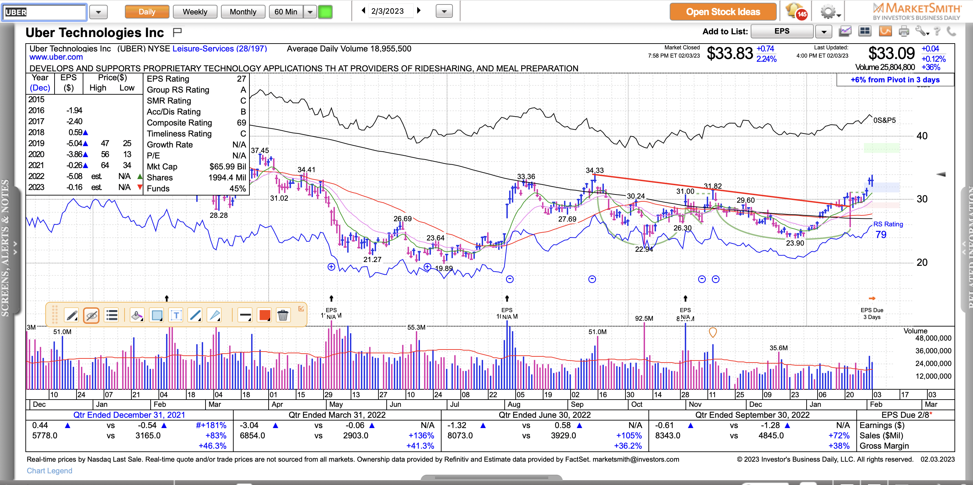The width and height of the screenshot is (973, 485).
Task: Click the plus circle marker near May 29
Action: [x=331, y=267]
